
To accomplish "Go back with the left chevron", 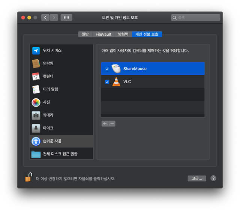I will pos(45,18).
